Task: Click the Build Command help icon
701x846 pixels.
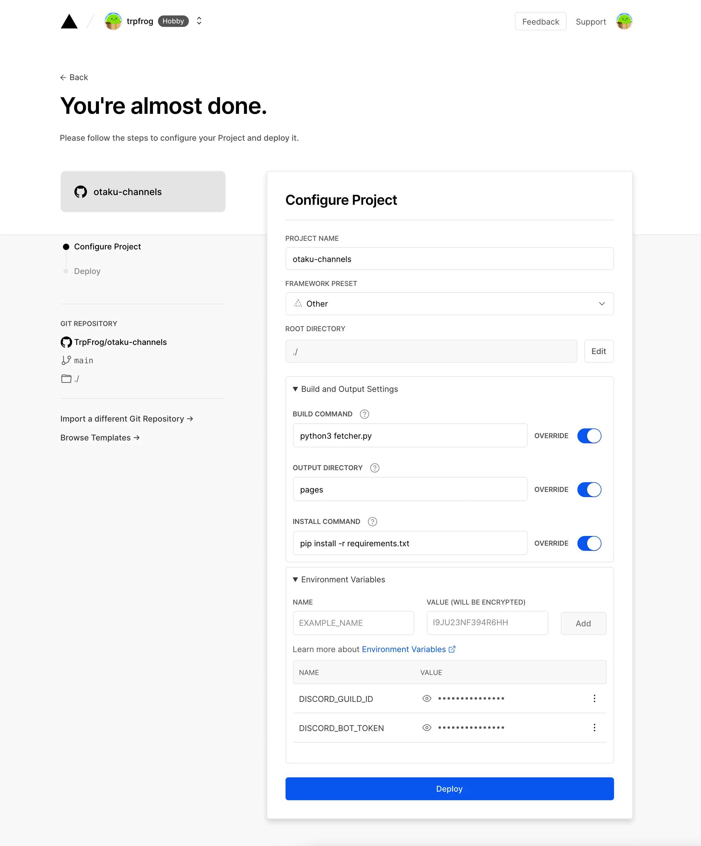Action: pyautogui.click(x=364, y=414)
